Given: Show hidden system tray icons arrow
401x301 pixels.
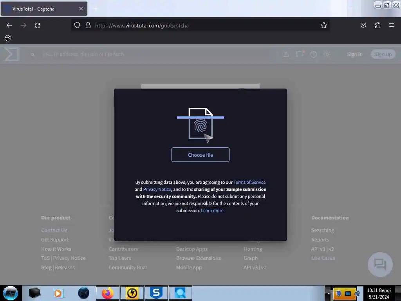Looking at the screenshot, I should click(x=329, y=293).
